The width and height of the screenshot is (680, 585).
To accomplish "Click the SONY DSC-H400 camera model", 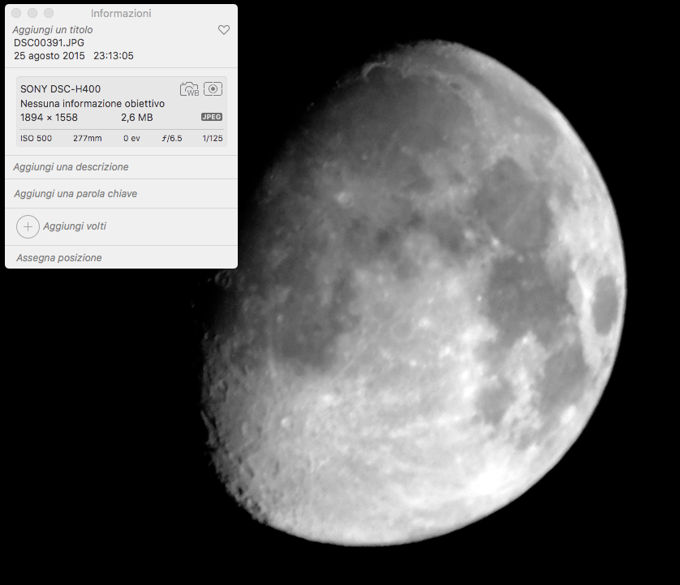I will pos(61,89).
